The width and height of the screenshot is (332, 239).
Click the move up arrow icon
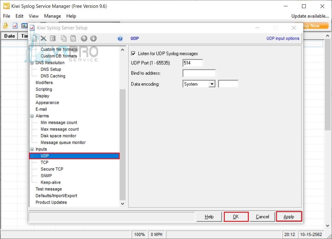point(84,38)
